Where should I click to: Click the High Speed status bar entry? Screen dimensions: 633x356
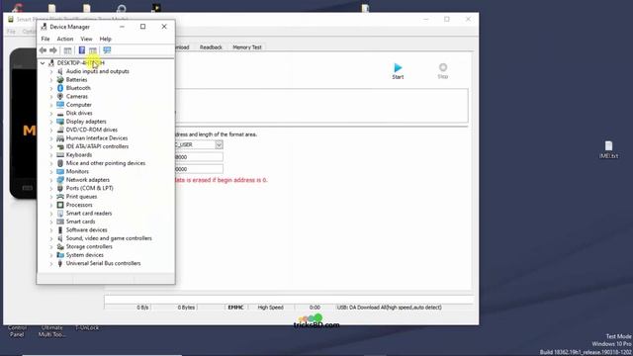(x=270, y=308)
